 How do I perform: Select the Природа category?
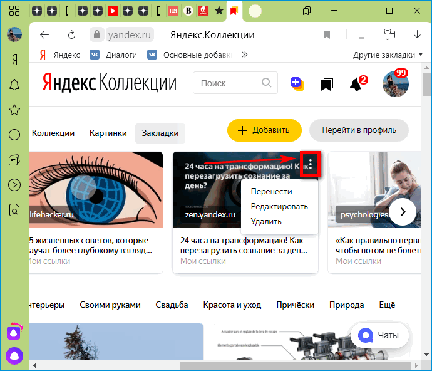click(347, 305)
